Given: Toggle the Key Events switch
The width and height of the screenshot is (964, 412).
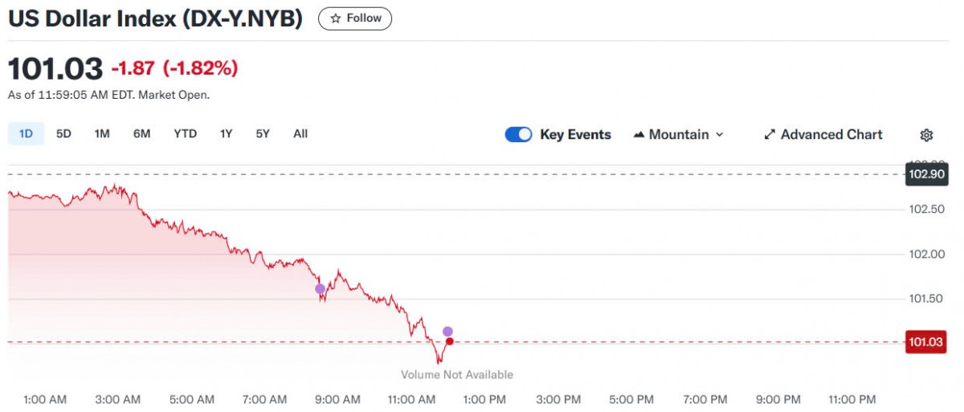Looking at the screenshot, I should [x=518, y=135].
